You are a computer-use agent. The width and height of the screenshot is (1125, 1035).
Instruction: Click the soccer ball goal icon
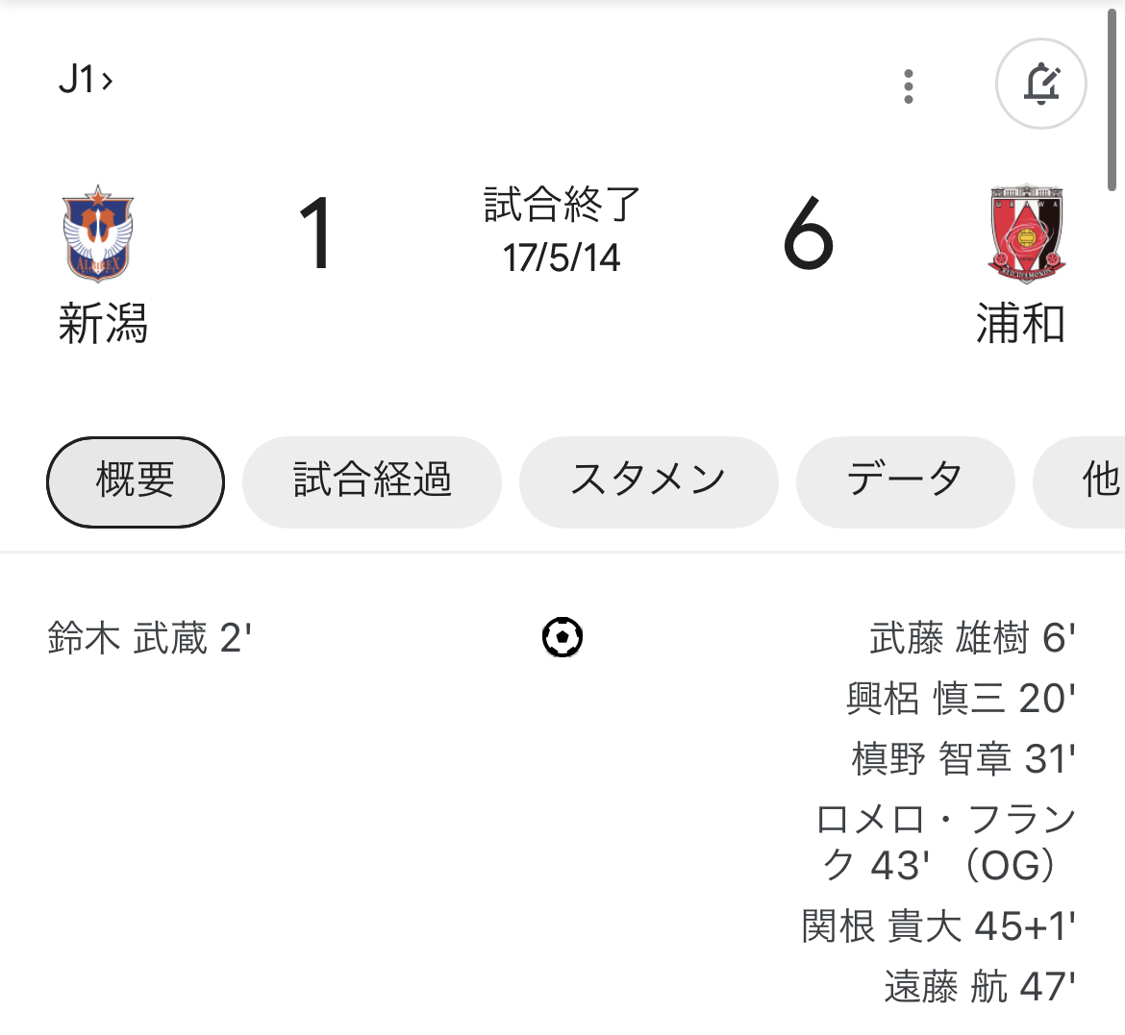click(562, 637)
